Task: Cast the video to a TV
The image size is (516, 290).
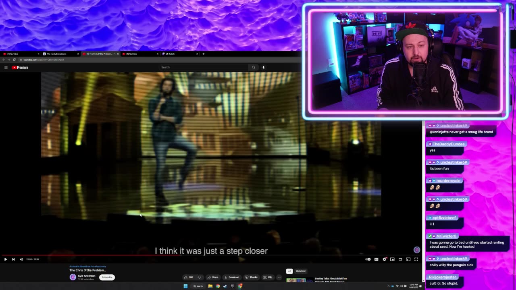Action: point(408,259)
